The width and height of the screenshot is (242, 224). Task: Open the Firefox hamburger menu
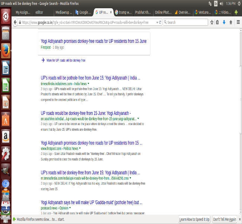coord(238,22)
